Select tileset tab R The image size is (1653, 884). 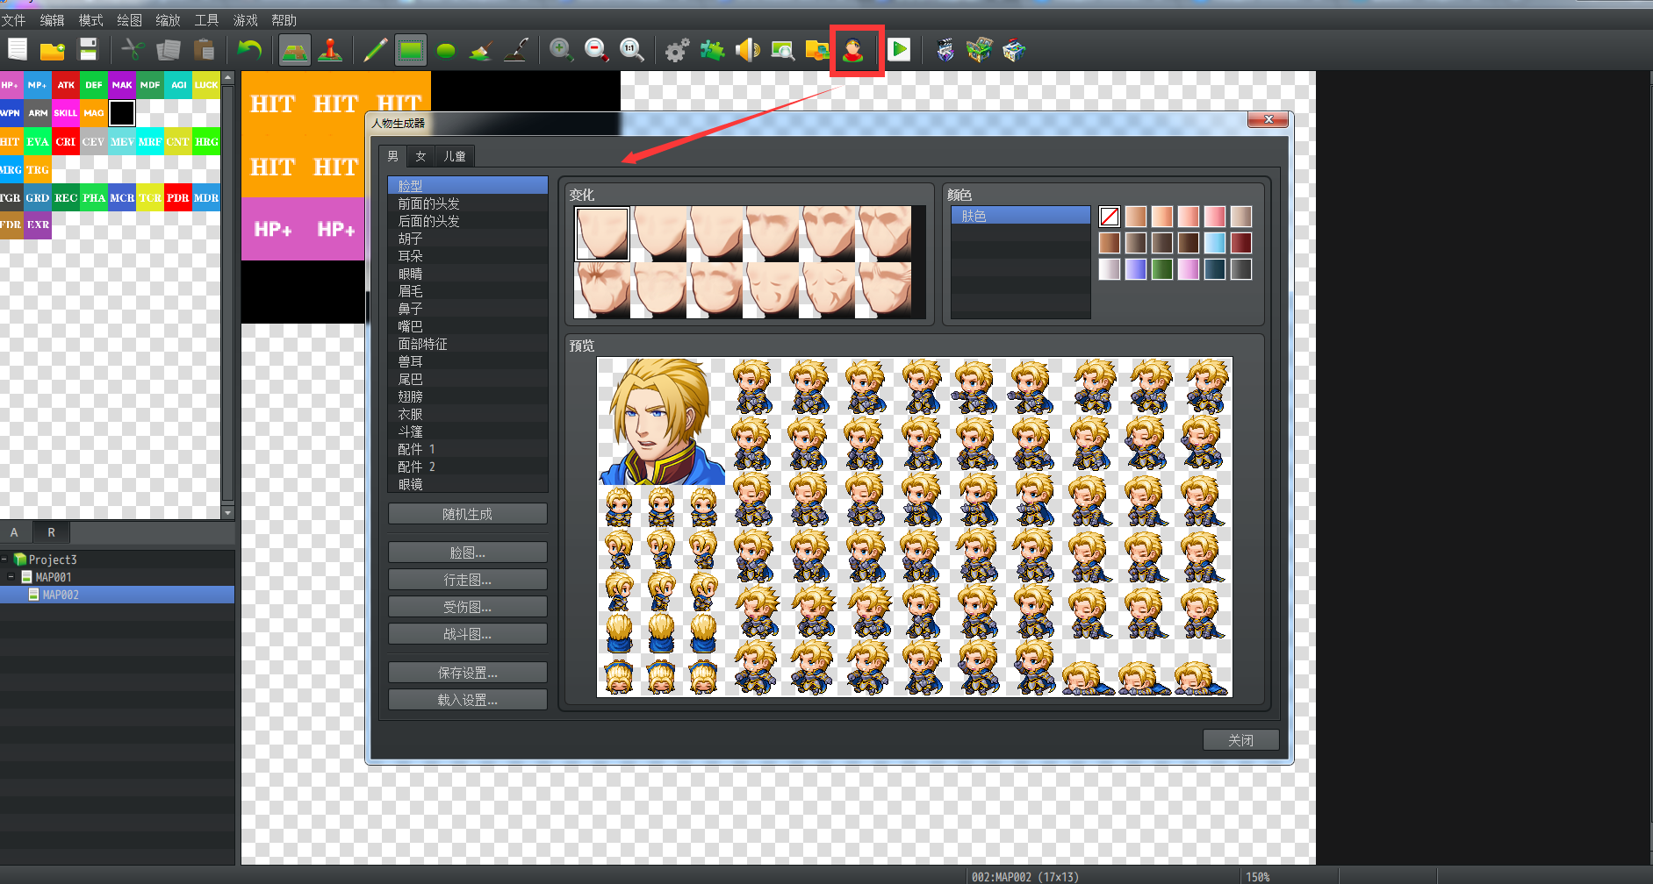point(51,532)
